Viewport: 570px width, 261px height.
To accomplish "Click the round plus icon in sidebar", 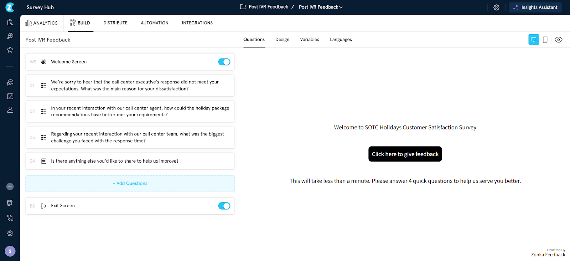I will 10,186.
